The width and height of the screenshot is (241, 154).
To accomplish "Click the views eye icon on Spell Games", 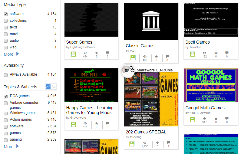I will pos(204,53).
